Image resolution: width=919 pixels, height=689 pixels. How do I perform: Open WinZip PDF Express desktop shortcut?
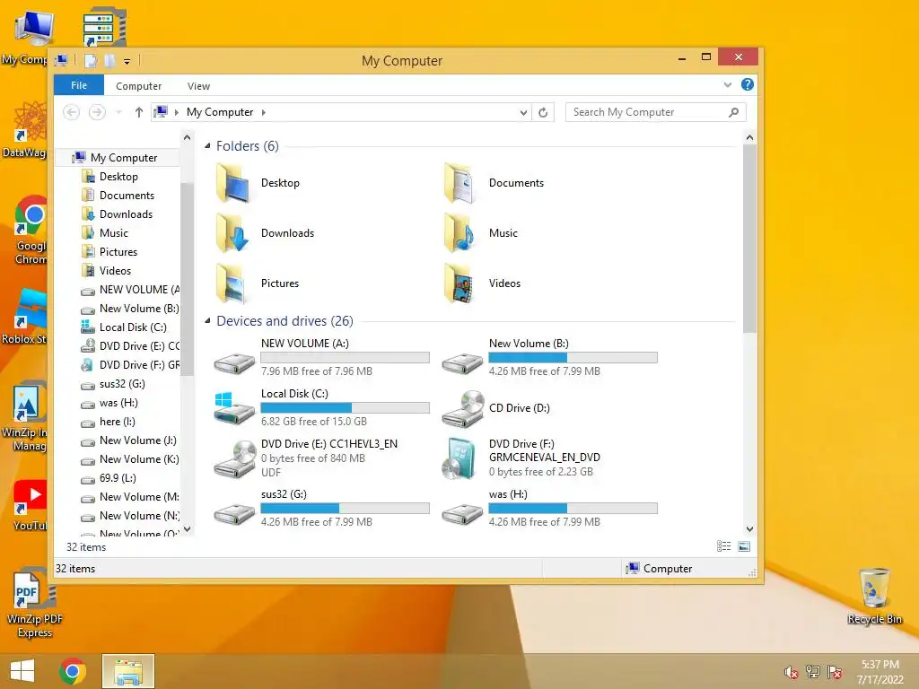(x=35, y=604)
